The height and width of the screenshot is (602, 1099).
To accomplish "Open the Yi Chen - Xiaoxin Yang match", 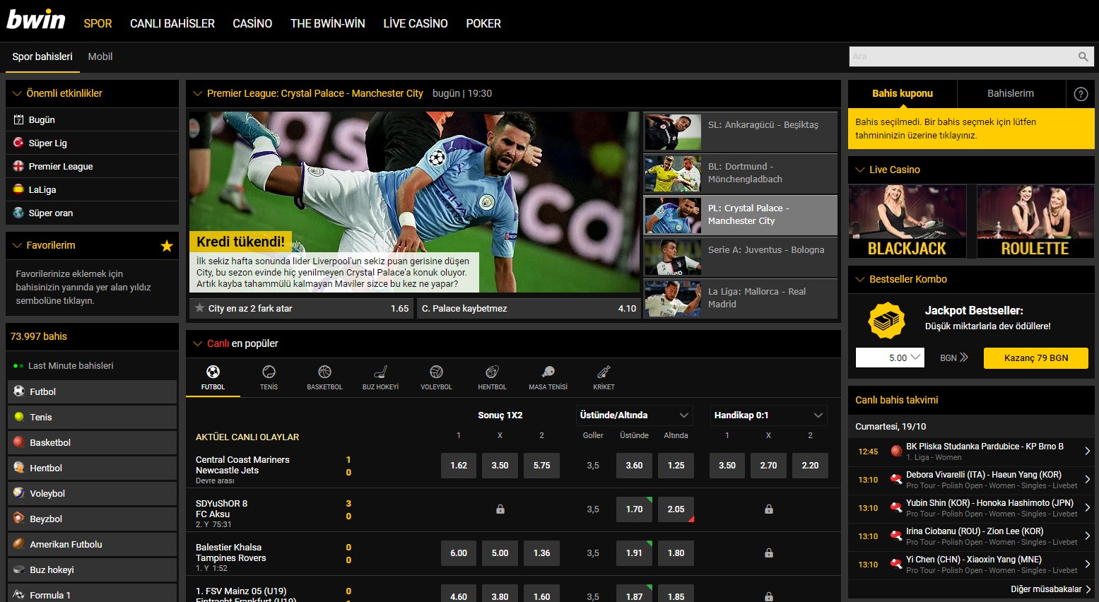I will (971, 565).
